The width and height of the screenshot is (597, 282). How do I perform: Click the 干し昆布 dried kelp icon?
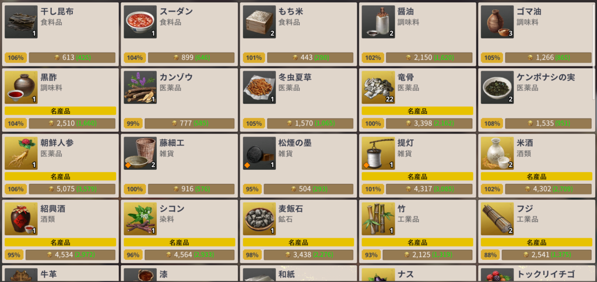[21, 22]
